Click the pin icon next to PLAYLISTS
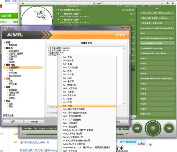Screen dimensions: 177x152 click(171, 6)
